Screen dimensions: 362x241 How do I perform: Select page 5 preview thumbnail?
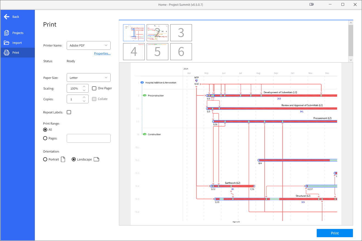pyautogui.click(x=157, y=51)
